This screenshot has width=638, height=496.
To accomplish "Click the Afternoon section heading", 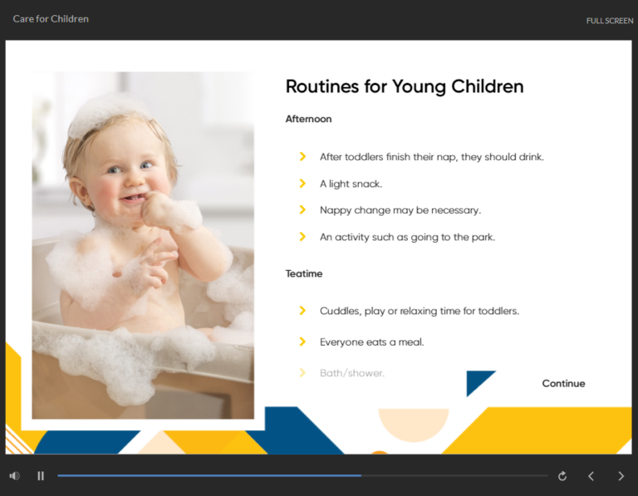I will 308,119.
